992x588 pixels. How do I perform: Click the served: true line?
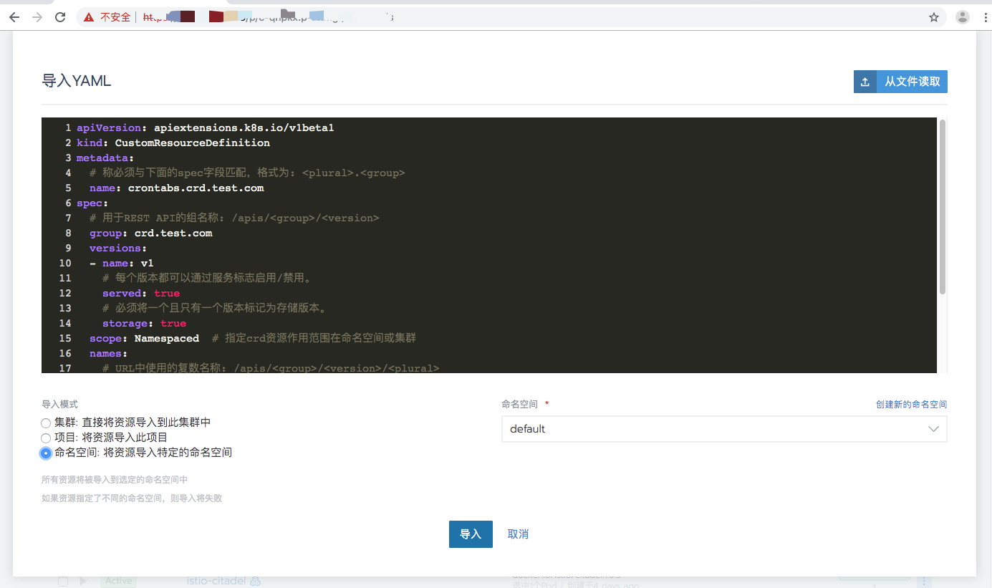141,293
